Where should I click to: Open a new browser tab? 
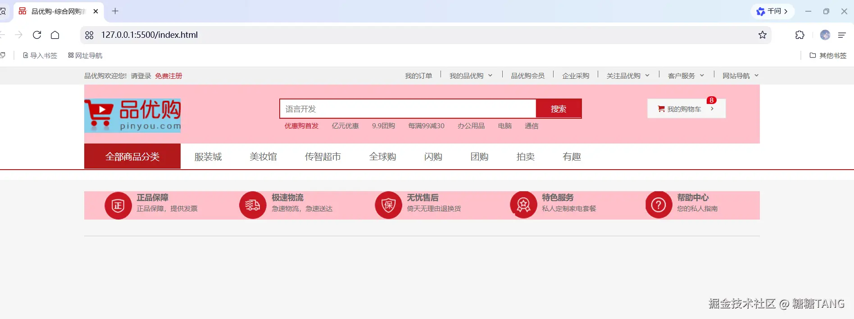[x=115, y=11]
